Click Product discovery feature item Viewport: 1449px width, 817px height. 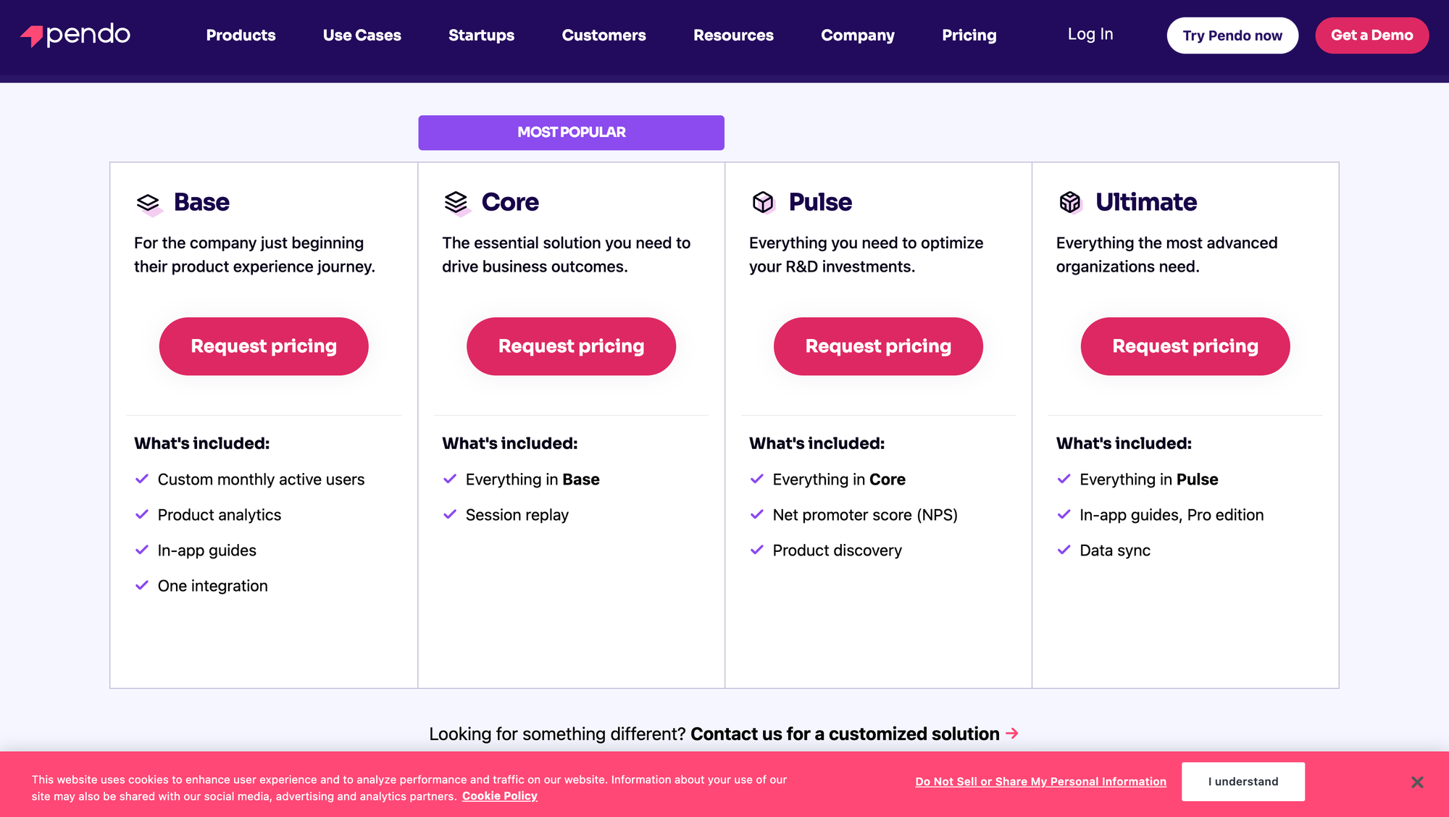pos(838,550)
